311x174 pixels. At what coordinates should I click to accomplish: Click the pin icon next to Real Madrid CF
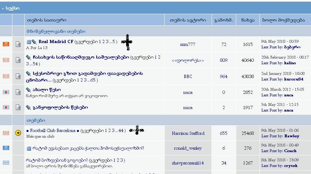[34, 42]
